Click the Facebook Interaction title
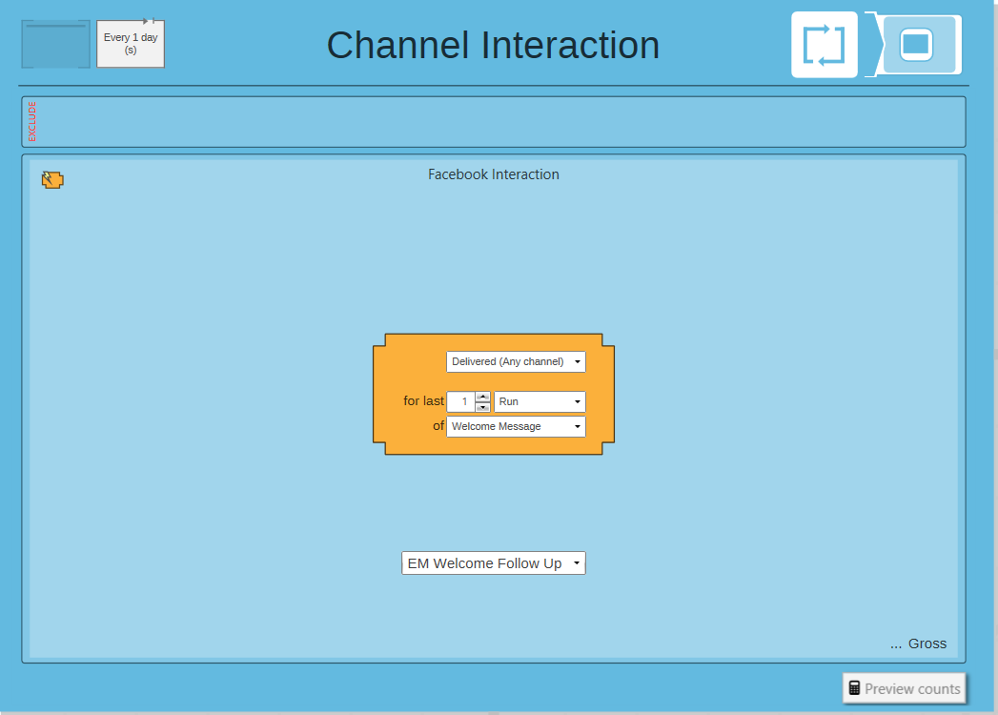Screen dimensions: 998x715 pos(493,174)
